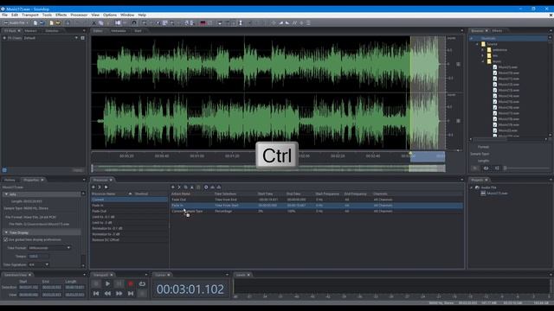Toggle loop playback in Transport panel
The image size is (554, 311).
(142, 283)
